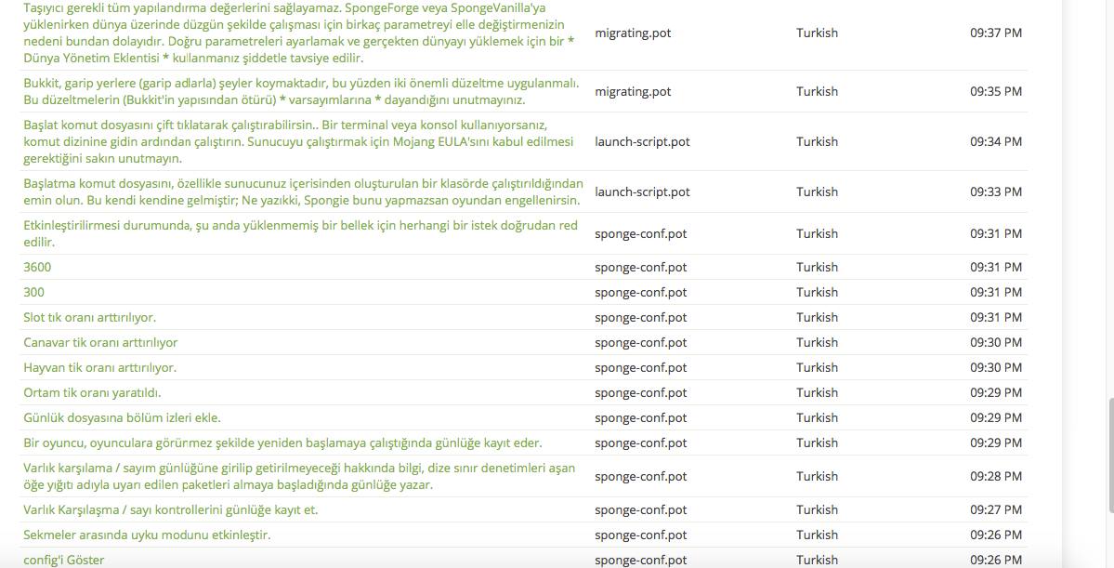
Task: Open the 'config'i Göster' translation link
Action: click(64, 561)
